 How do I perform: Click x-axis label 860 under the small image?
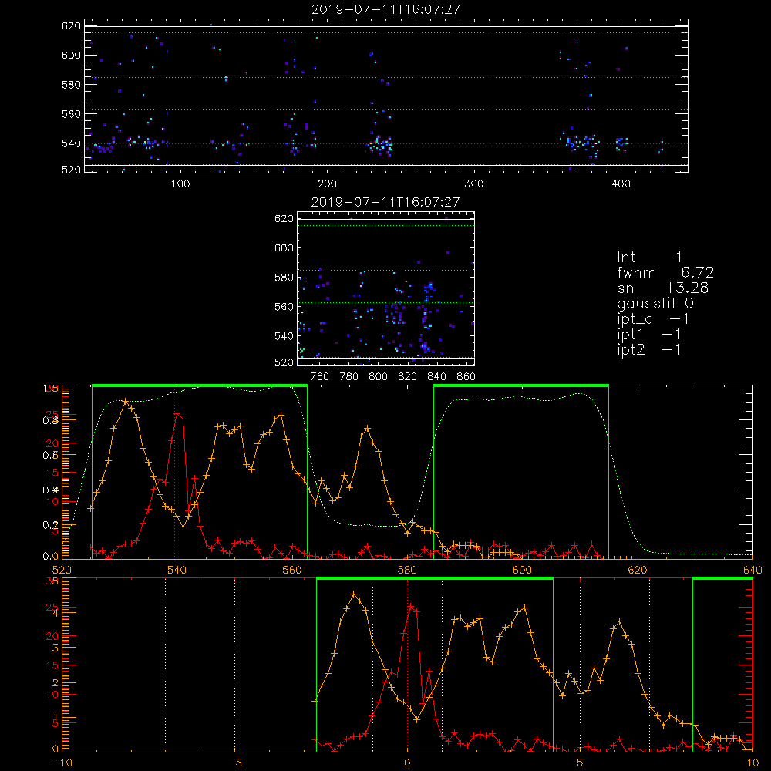(x=466, y=377)
